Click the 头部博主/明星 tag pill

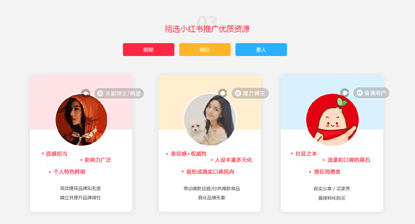[119, 93]
